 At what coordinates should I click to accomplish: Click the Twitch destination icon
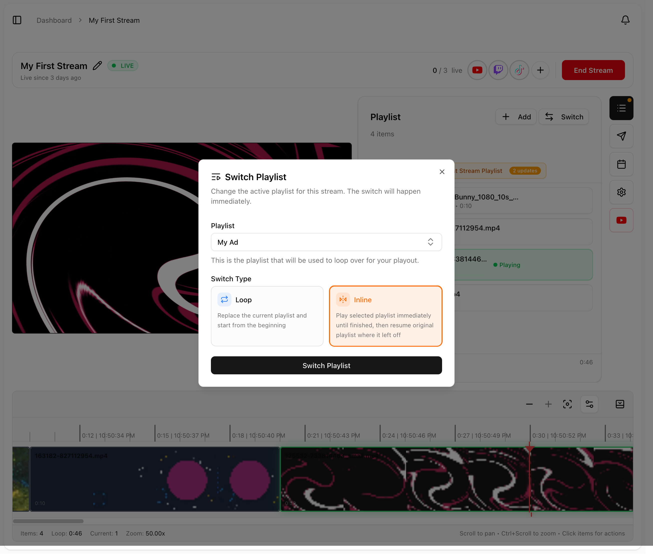tap(498, 70)
